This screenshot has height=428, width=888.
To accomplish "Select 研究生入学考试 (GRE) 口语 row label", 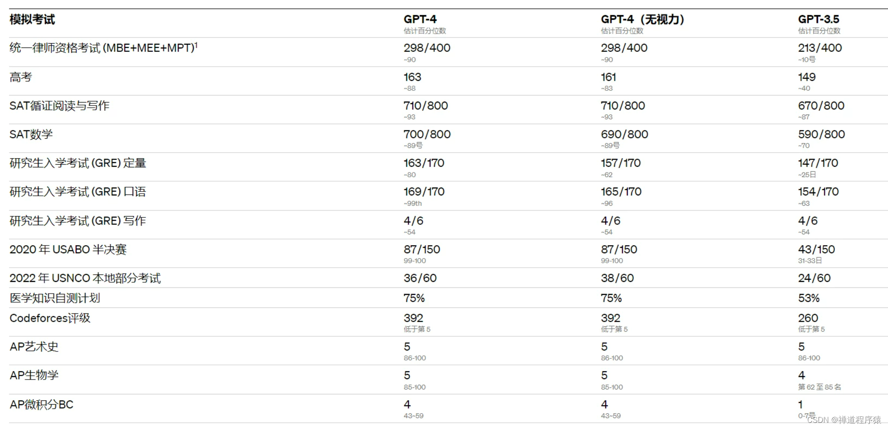I will point(78,192).
